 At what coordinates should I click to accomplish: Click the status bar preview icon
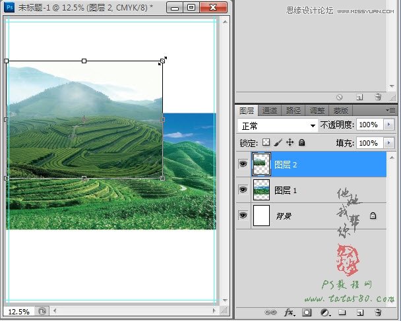coord(42,311)
